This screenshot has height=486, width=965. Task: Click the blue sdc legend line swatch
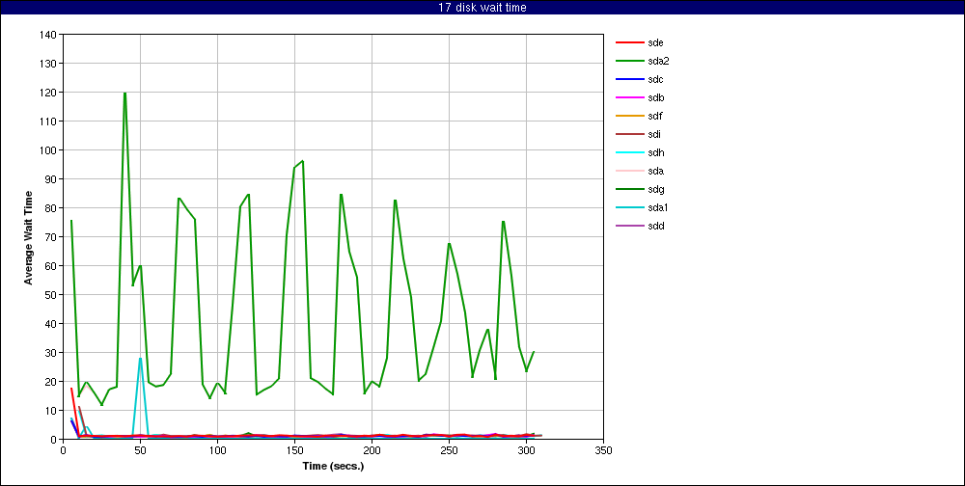coord(629,79)
